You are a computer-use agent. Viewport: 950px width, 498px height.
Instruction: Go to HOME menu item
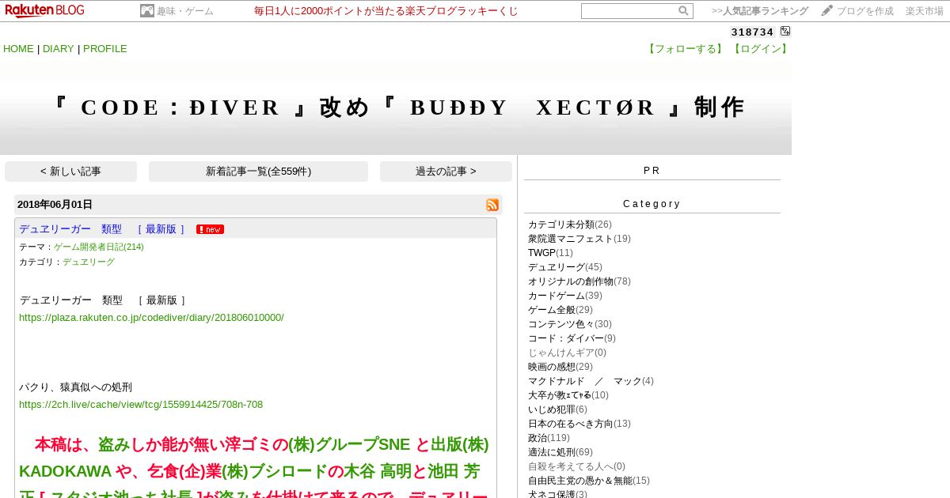(x=18, y=48)
